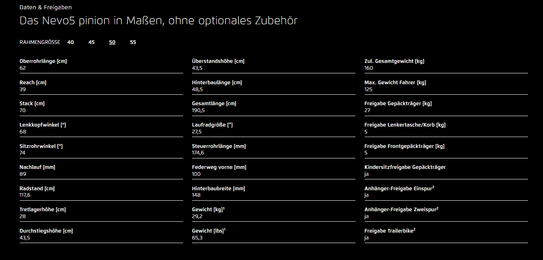Select frame size 40

(71, 42)
